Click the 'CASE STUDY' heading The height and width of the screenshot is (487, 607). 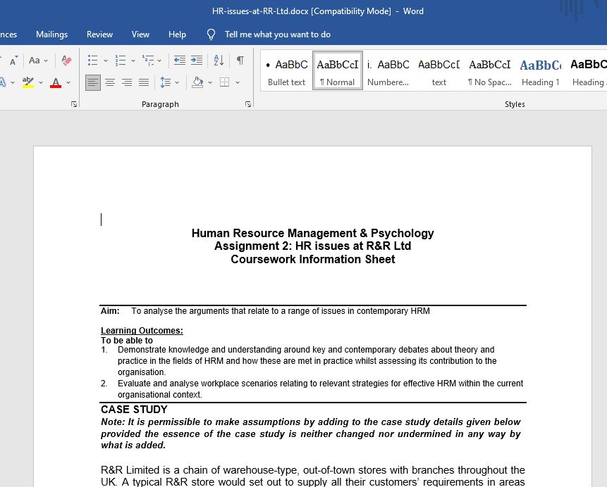134,410
